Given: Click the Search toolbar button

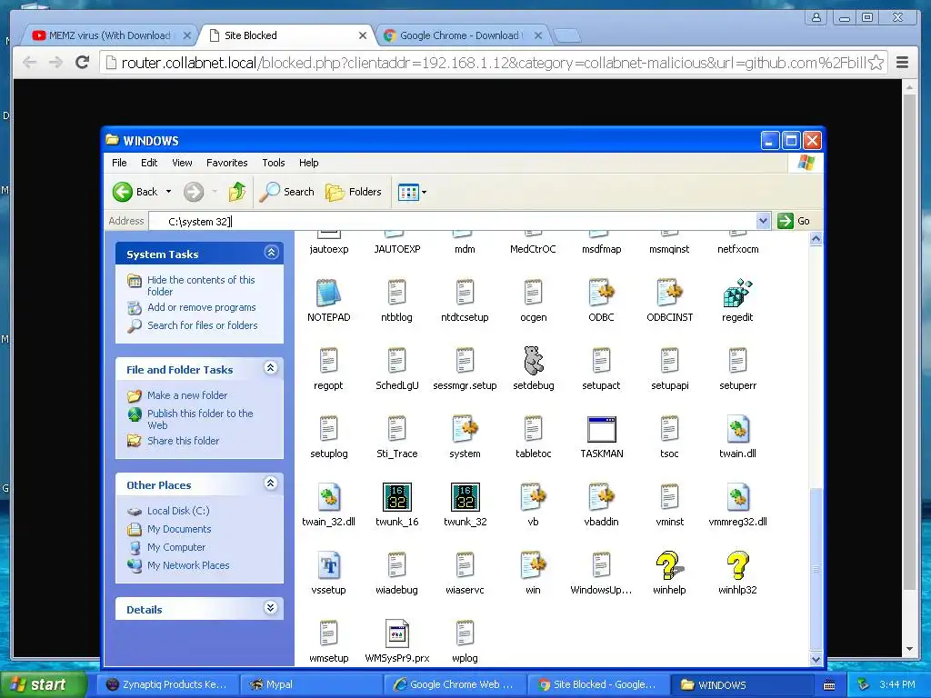Looking at the screenshot, I should tap(287, 192).
